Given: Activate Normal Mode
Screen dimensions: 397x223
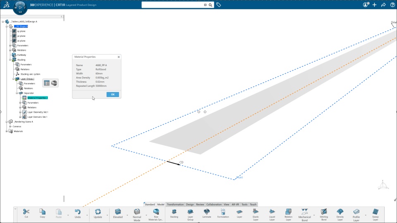Looking at the screenshot, I should (137, 215).
